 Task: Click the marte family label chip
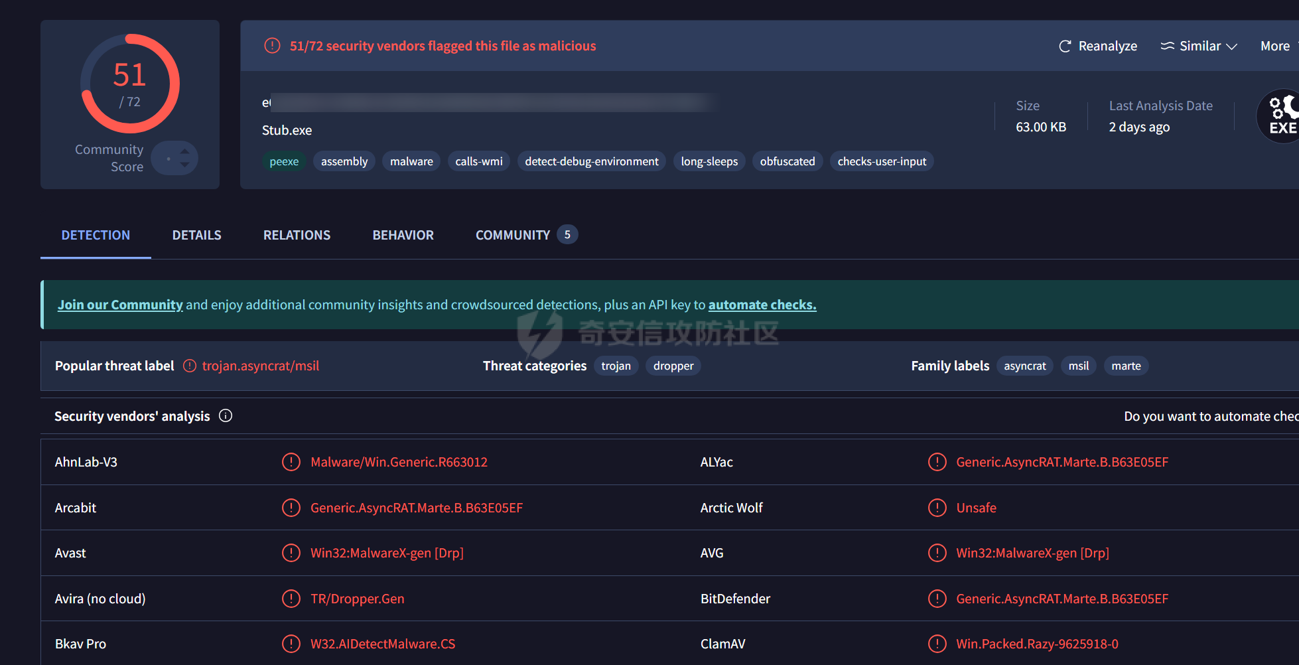pyautogui.click(x=1127, y=366)
